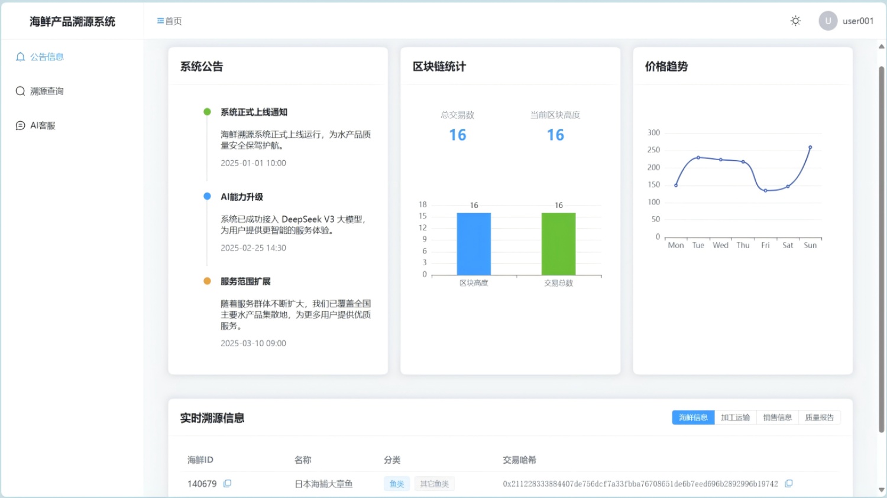Click the chat bubble icon beside AI客服
This screenshot has width=887, height=498.
click(20, 125)
